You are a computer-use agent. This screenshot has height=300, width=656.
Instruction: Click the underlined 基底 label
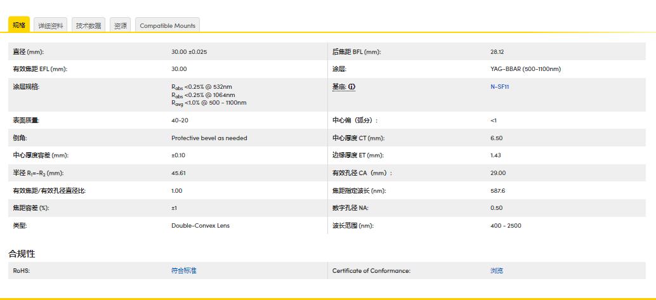pyautogui.click(x=339, y=87)
